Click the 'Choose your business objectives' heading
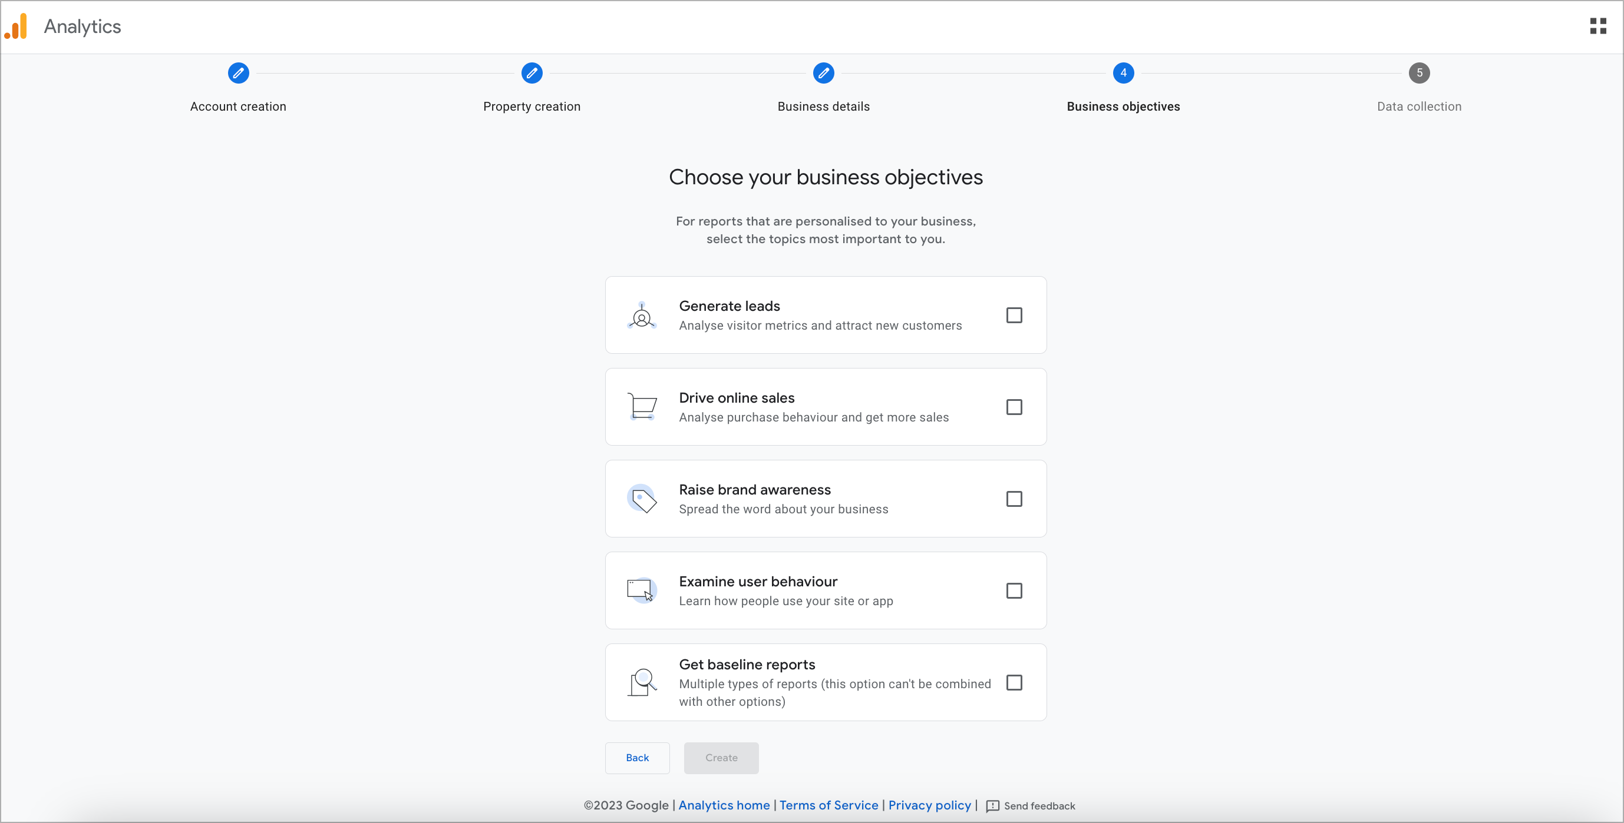The width and height of the screenshot is (1624, 823). [825, 178]
